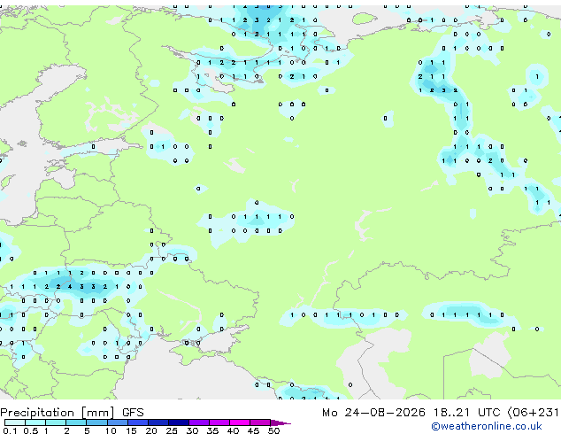Choose the 25 to 30 mm navy swatch
561x434 pixels.
[178, 422]
